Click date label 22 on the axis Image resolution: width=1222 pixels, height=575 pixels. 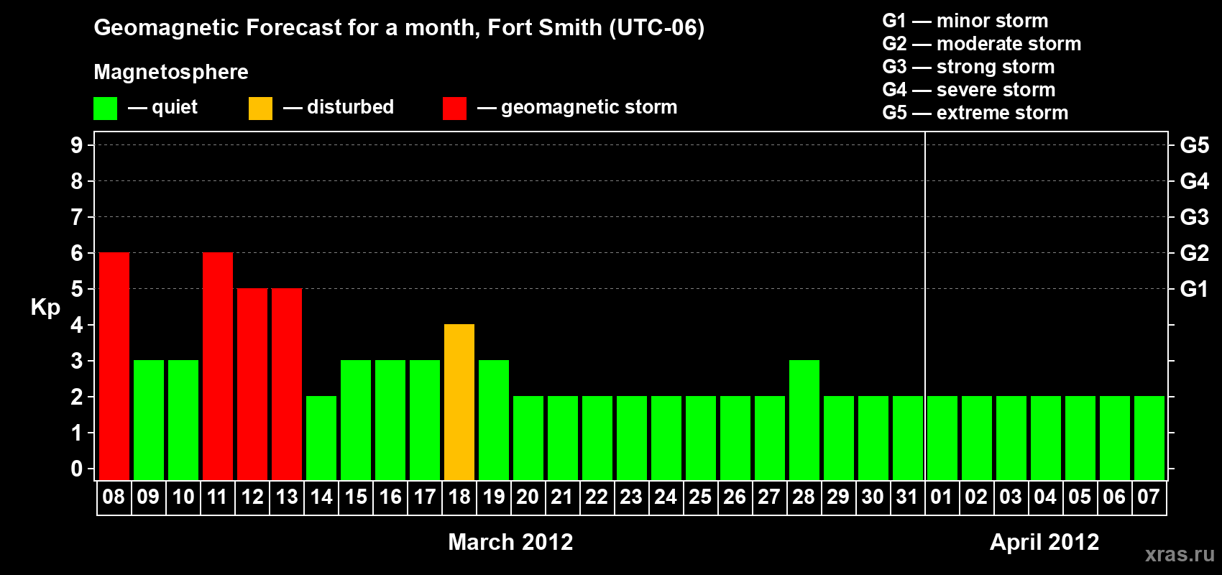[597, 497]
